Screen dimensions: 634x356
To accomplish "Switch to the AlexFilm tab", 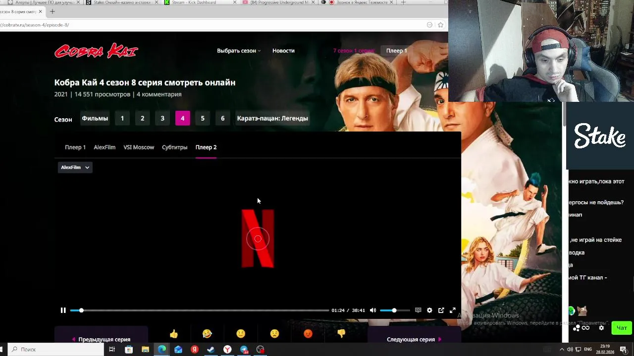I will tap(105, 147).
